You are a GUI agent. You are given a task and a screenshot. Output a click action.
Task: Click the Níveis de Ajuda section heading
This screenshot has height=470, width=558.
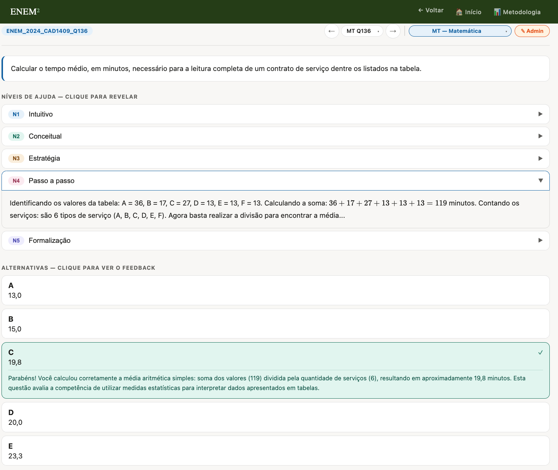point(70,97)
